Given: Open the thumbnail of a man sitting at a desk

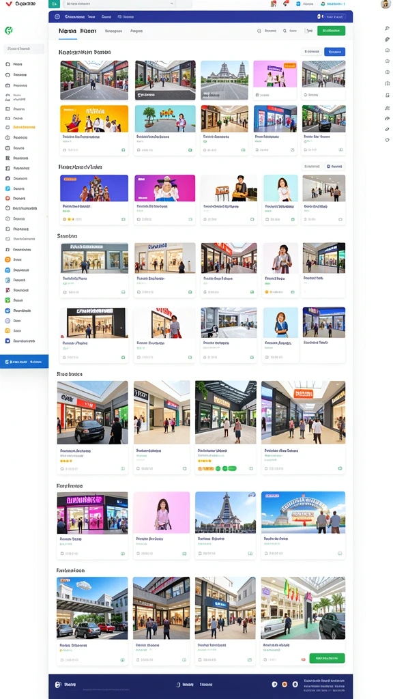Looking at the screenshot, I should tap(229, 188).
